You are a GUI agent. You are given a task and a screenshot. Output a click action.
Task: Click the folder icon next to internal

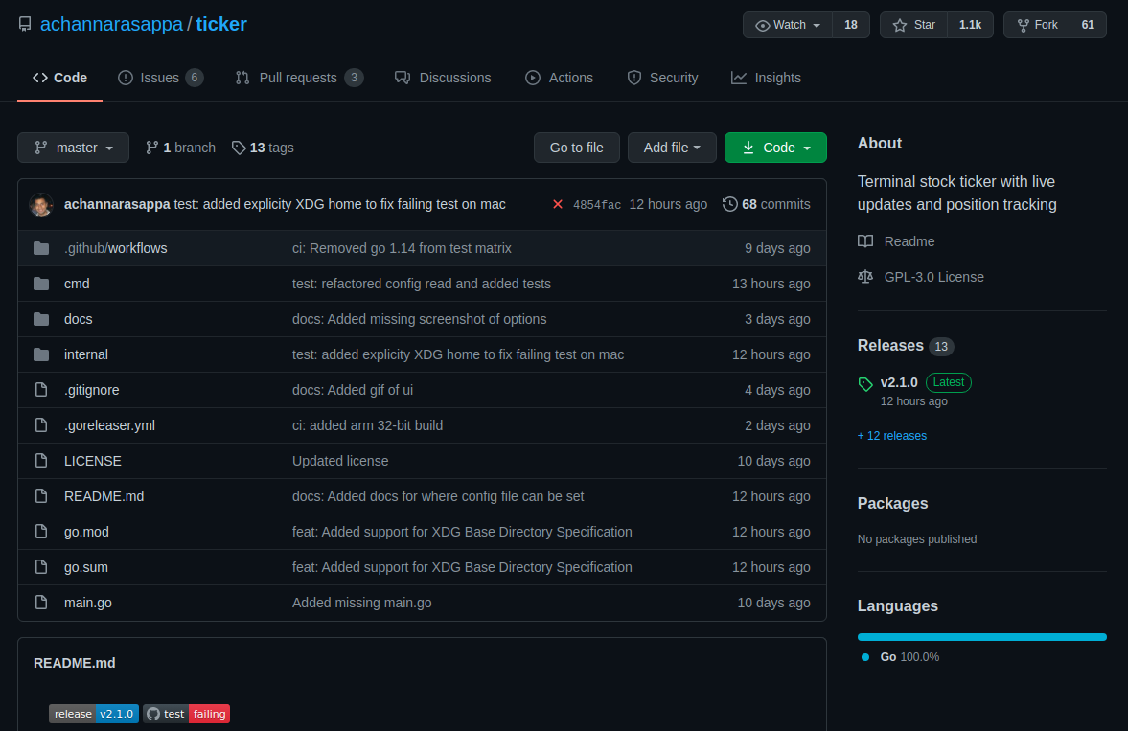click(41, 354)
